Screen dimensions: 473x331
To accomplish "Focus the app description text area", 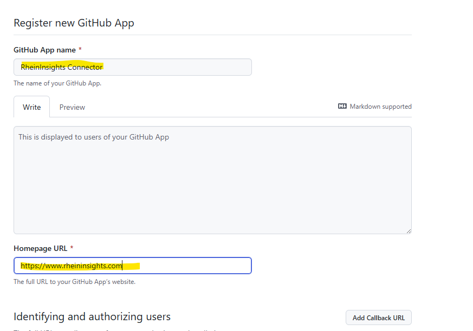I will pos(213,180).
